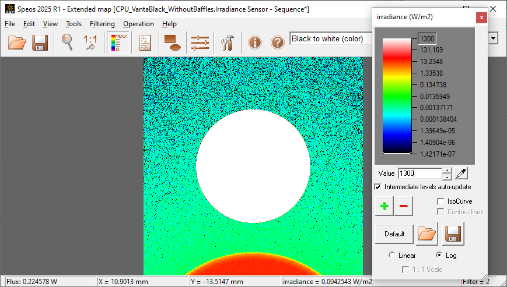This screenshot has height=287, width=507.
Task: Toggle the Contour lines checkbox
Action: point(440,211)
